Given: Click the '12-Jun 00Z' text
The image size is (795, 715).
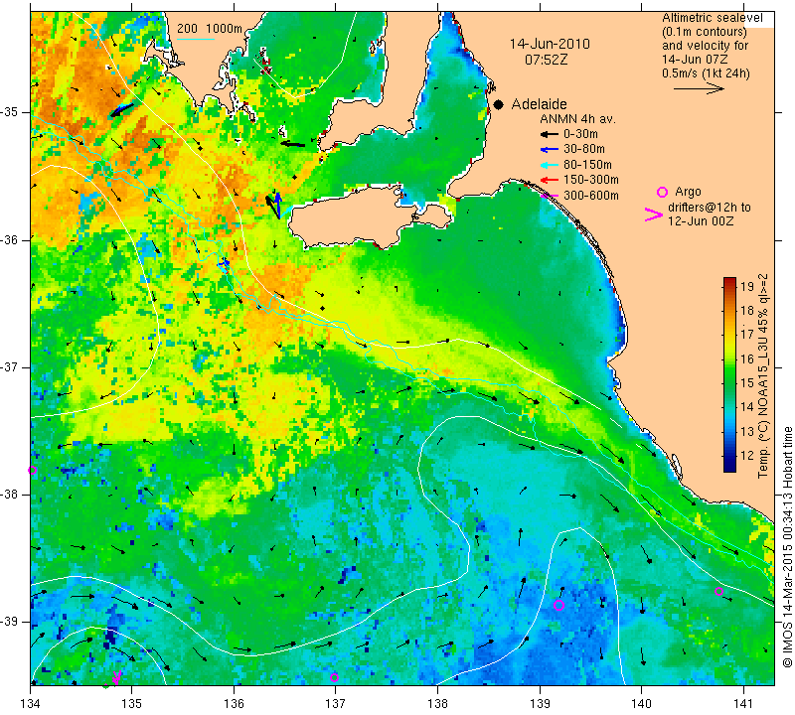Looking at the screenshot, I should click(701, 220).
